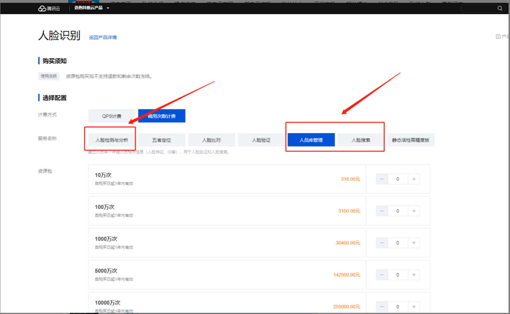Choose the 五官定位 service
This screenshot has width=510, height=314.
point(162,140)
